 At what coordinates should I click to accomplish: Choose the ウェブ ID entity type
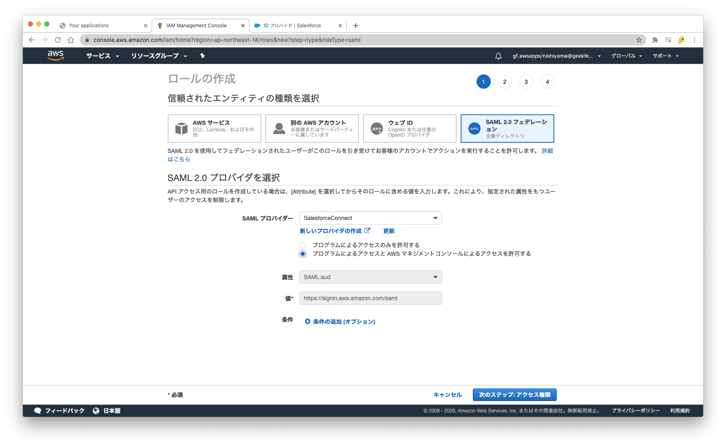[x=410, y=129]
